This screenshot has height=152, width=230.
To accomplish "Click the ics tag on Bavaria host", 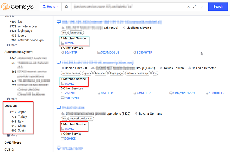I will [64, 118].
